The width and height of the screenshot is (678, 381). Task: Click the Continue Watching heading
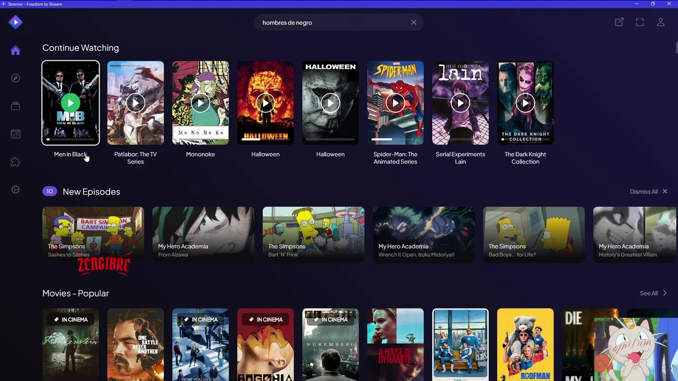click(81, 48)
